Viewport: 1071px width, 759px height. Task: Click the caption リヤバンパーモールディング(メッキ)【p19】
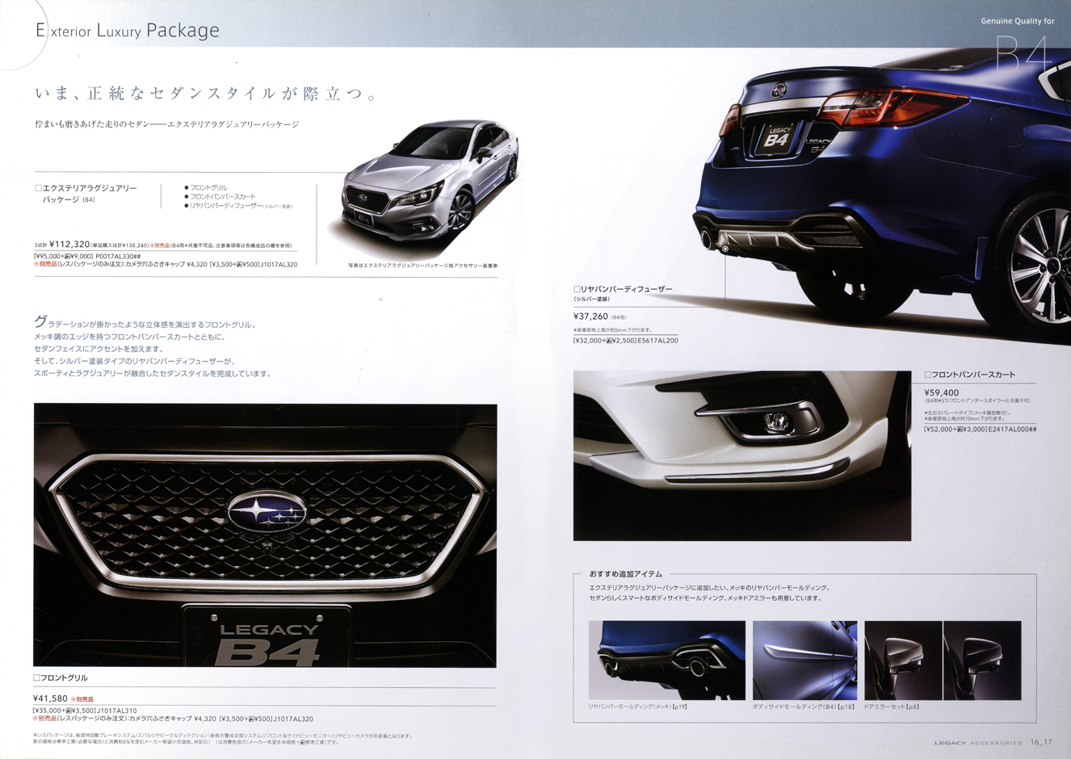[x=637, y=707]
